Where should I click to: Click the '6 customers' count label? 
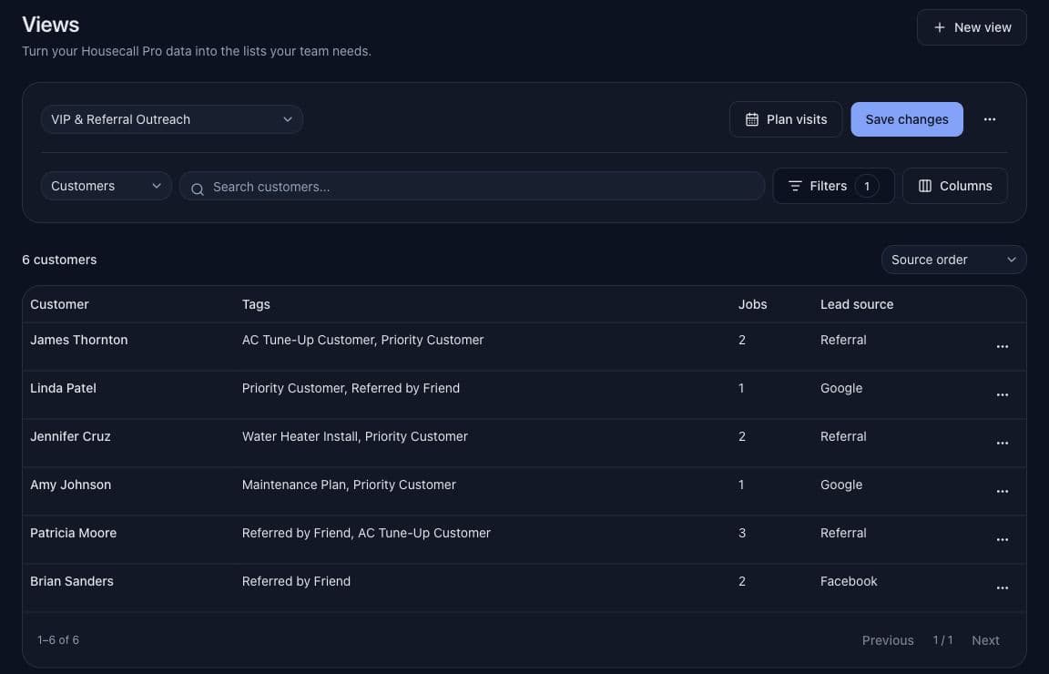59,260
